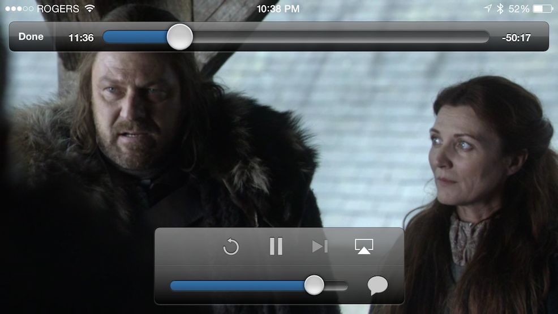Click the volume slider knob
This screenshot has height=314, width=558.
click(314, 285)
